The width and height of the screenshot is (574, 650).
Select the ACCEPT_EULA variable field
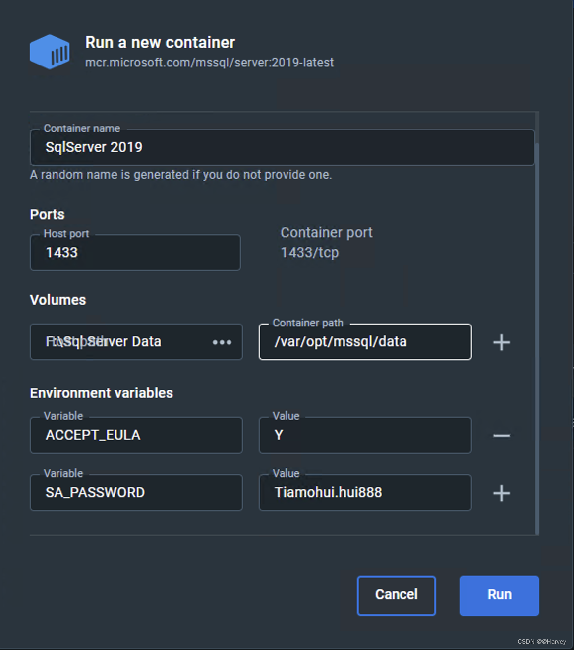click(136, 435)
